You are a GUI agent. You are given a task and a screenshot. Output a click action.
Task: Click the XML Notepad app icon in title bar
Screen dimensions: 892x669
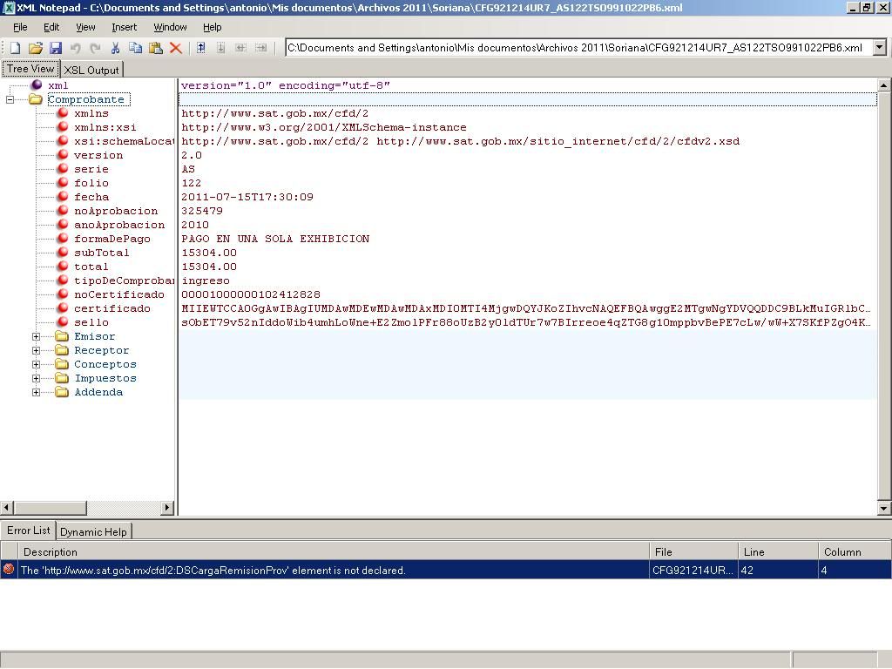coord(9,7)
